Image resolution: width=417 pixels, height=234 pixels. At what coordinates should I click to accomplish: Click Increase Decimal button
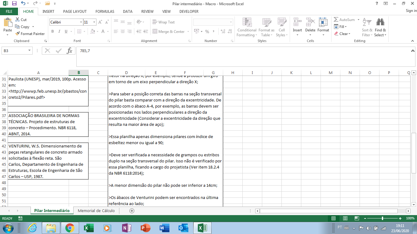[223, 32]
